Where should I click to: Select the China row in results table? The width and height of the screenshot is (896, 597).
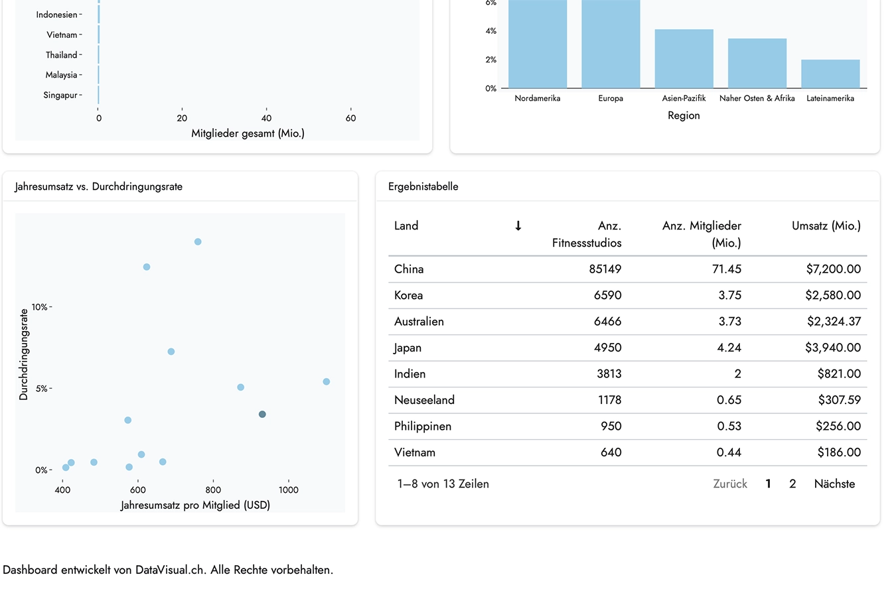click(x=627, y=269)
